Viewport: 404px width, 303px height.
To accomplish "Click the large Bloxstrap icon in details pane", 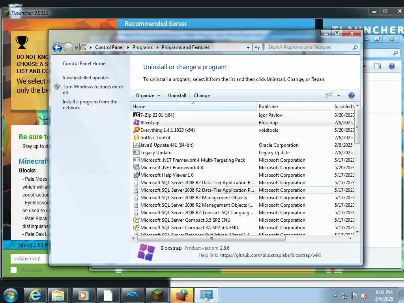I will click(x=146, y=252).
